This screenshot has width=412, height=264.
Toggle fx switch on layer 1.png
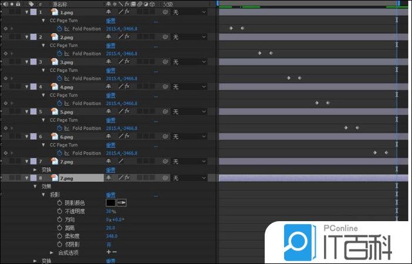pos(127,12)
